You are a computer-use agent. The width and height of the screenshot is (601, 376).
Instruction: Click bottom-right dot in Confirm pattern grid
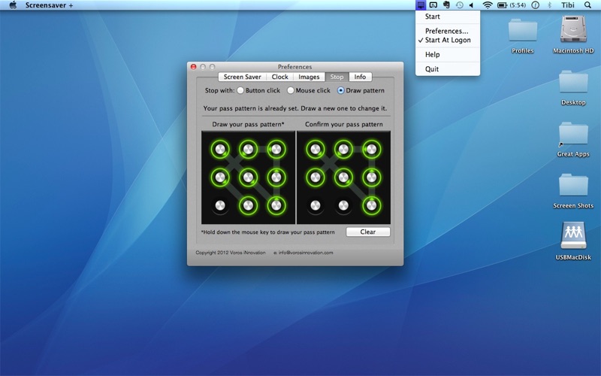pyautogui.click(x=371, y=205)
